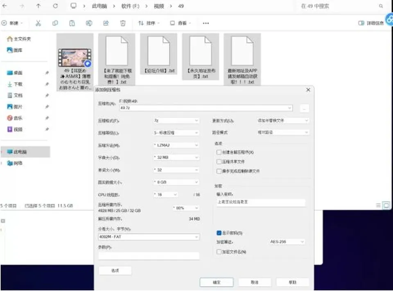Open the 查看 View menu

click(x=181, y=23)
